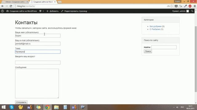Click the admin bar search magnifier
This screenshot has width=197, height=110.
pyautogui.click(x=192, y=11)
